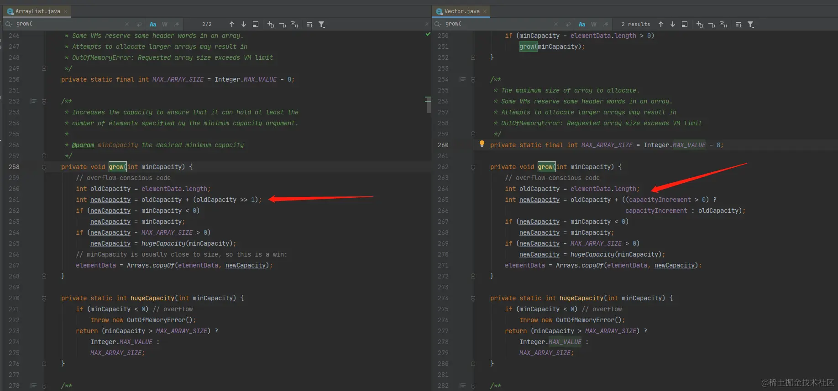Toggle rendered doc view at ArrayList.java line 252
Image resolution: width=838 pixels, height=391 pixels.
(33, 101)
